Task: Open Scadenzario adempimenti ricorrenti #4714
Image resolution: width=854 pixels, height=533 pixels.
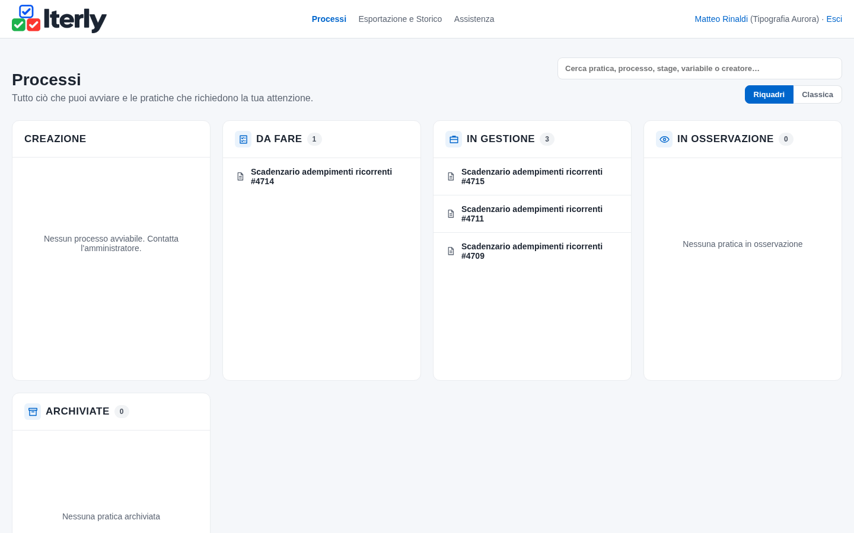Action: (321, 176)
